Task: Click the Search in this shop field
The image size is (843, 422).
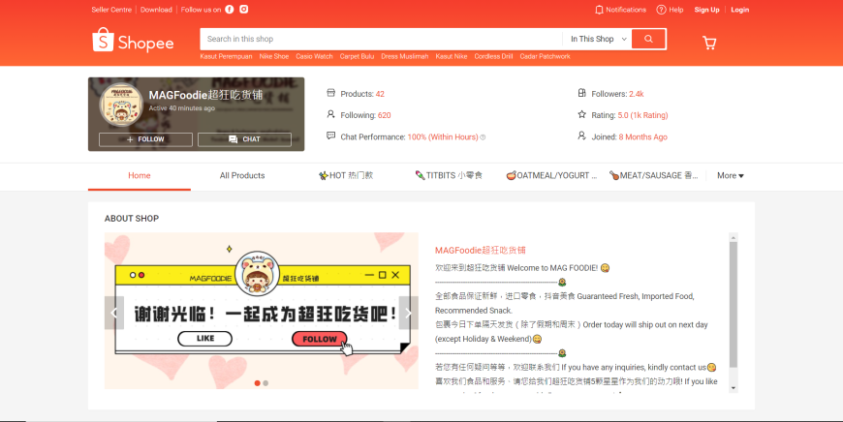Action: (382, 39)
